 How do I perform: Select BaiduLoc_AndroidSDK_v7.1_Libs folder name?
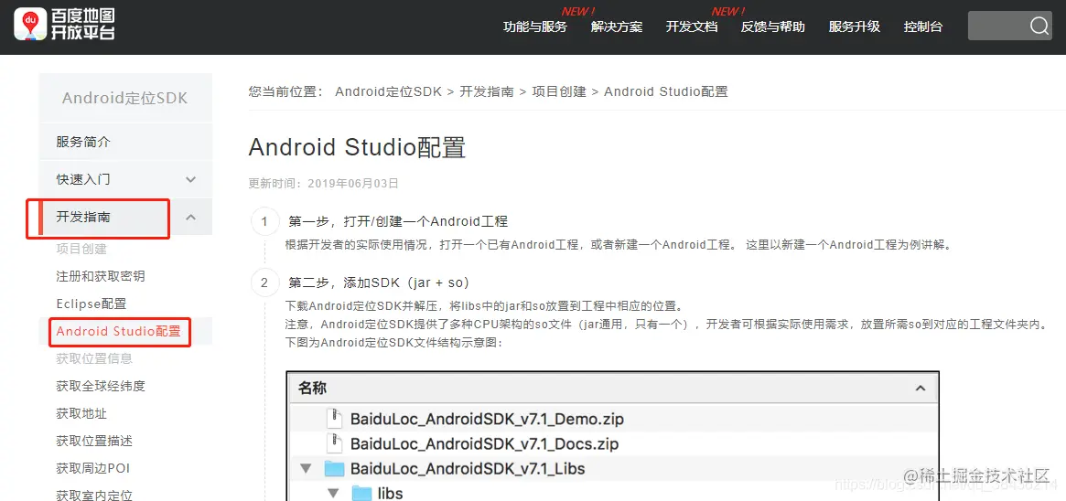coord(468,468)
